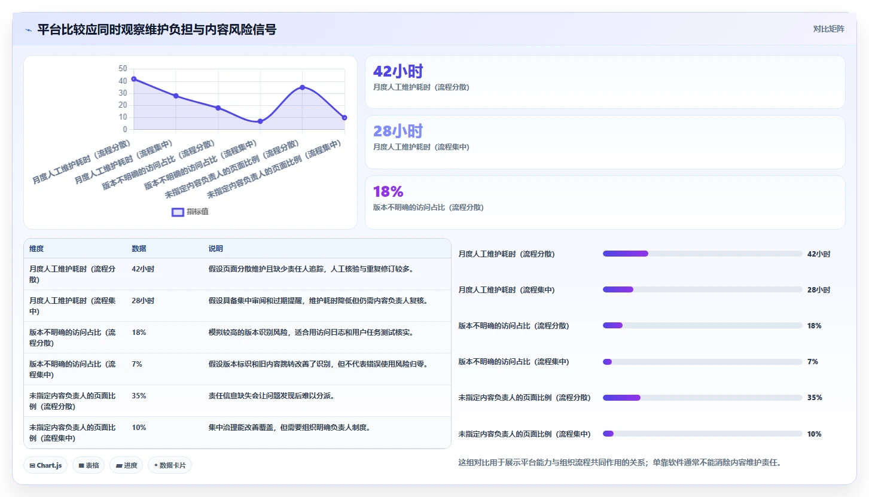869x497 pixels.
Task: Click the 42小时 value beside the first progress bar
Action: tap(819, 254)
